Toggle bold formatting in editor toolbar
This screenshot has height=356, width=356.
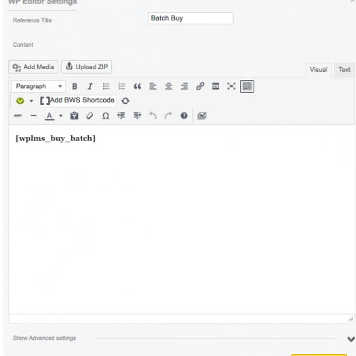point(75,87)
